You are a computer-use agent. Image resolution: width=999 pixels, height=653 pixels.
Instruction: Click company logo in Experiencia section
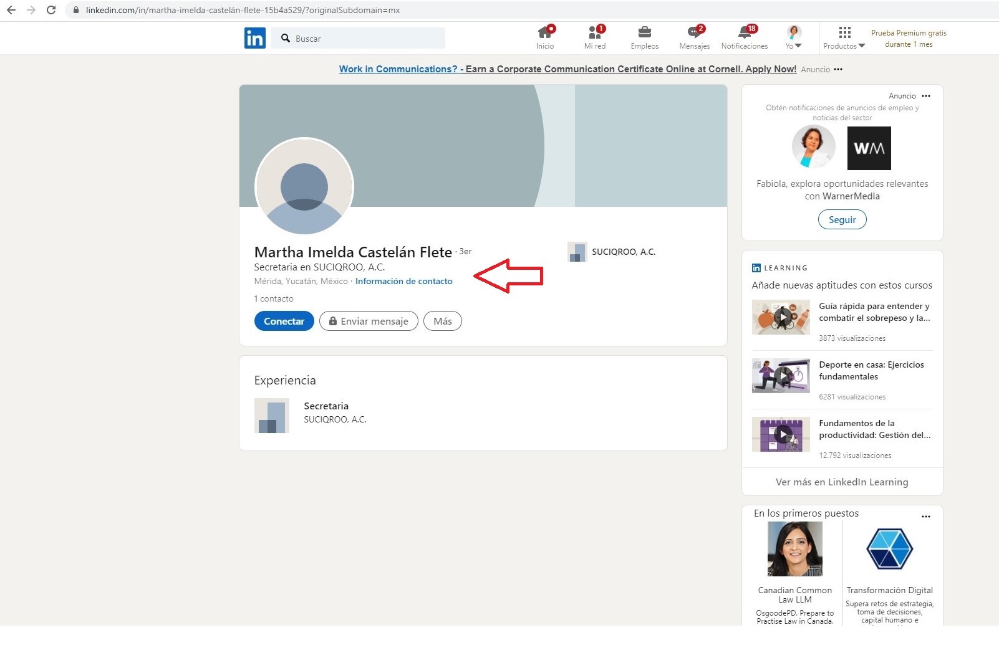(x=272, y=416)
